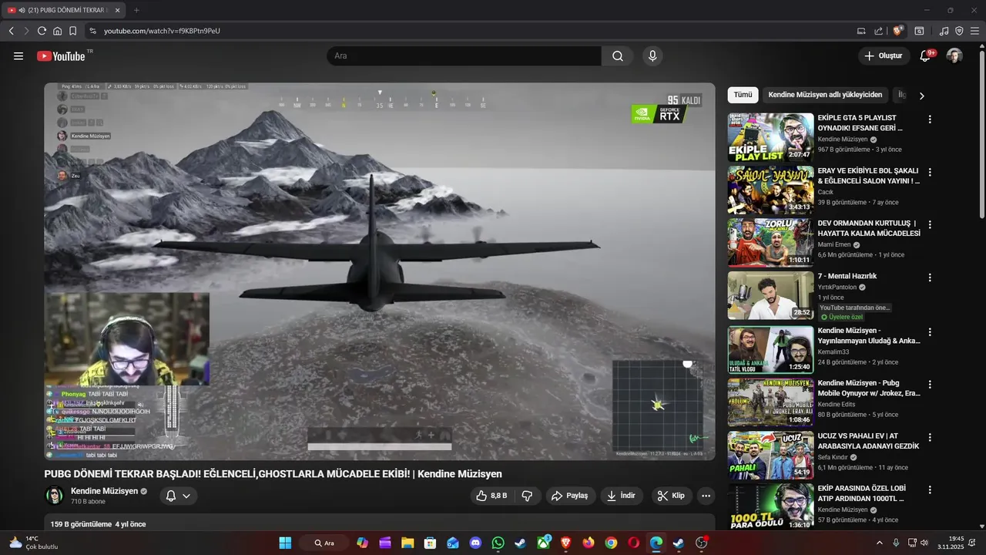The image size is (986, 555).
Task: Open the 14°C weather widget
Action: pos(32,543)
